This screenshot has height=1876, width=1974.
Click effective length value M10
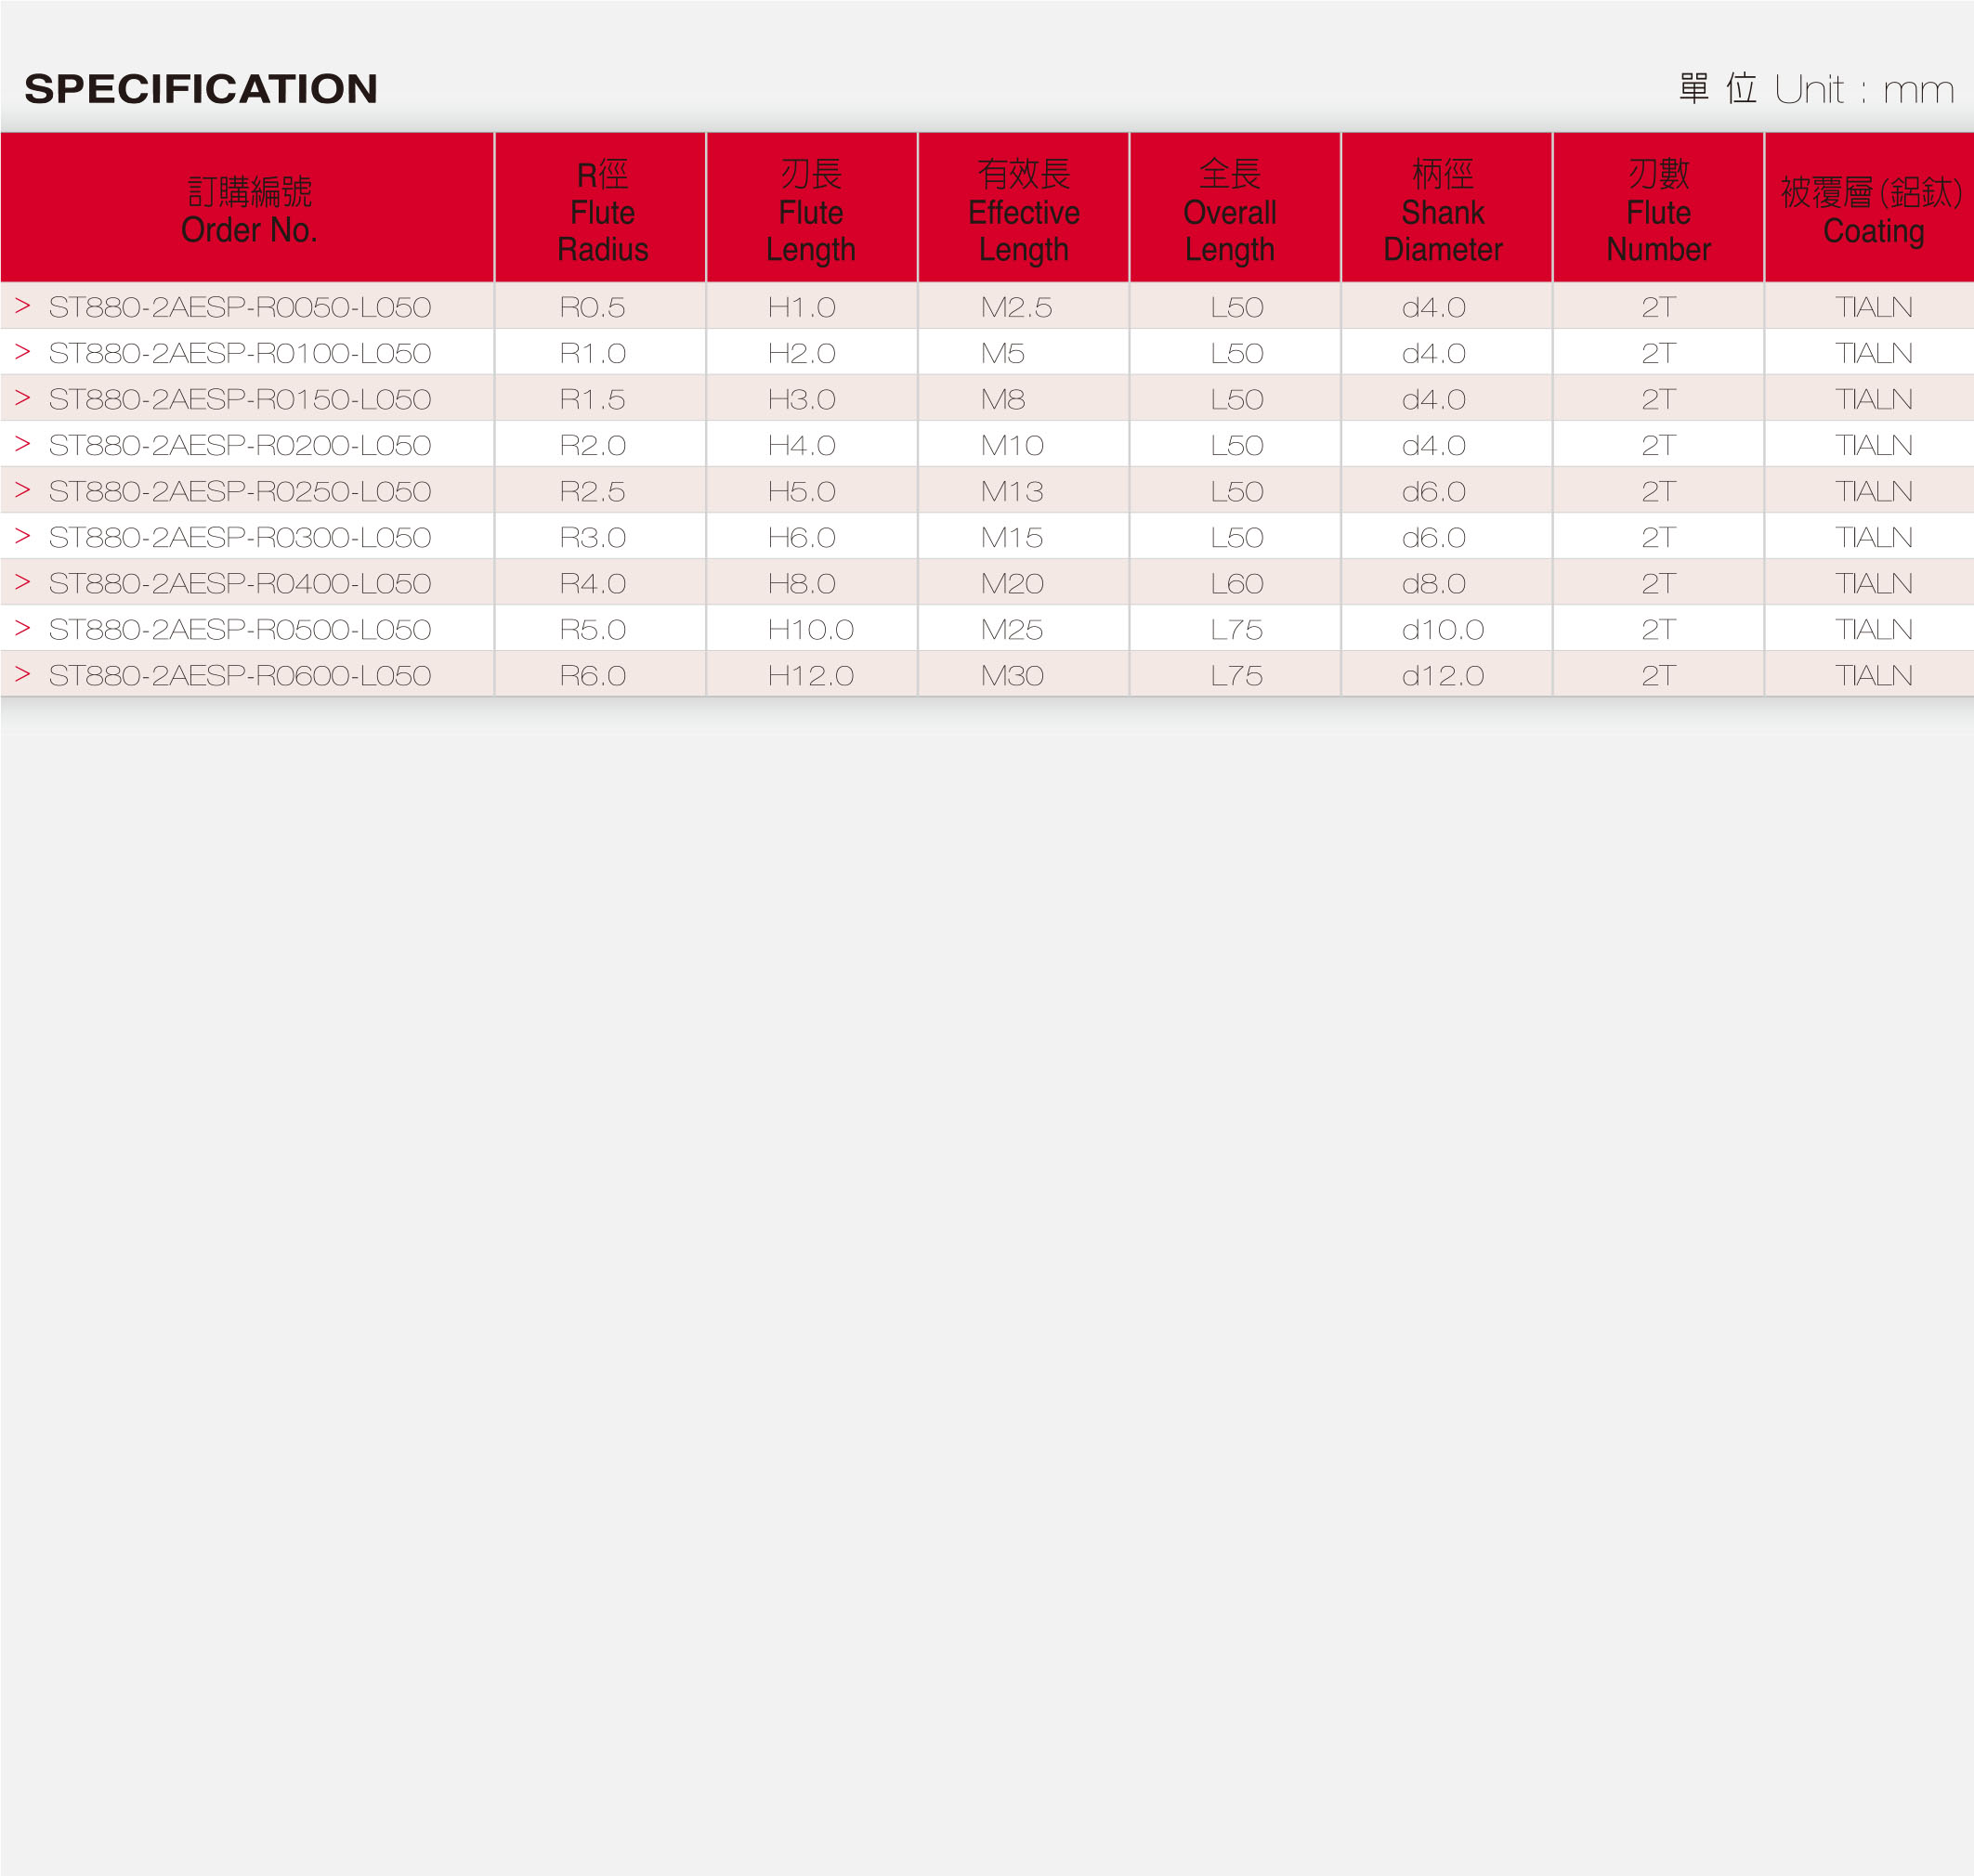click(x=1012, y=445)
